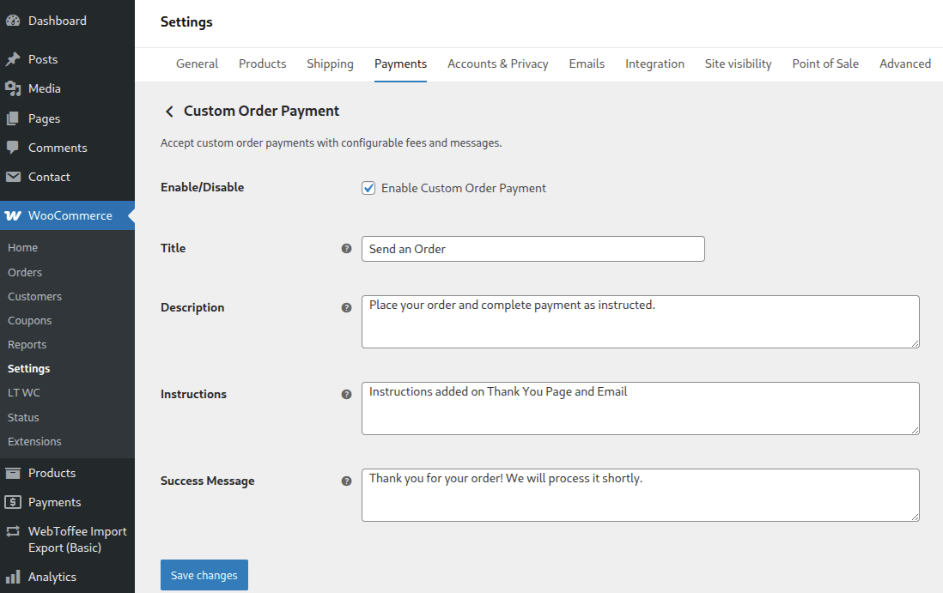
Task: Click the Comments speech bubble icon
Action: click(x=13, y=148)
